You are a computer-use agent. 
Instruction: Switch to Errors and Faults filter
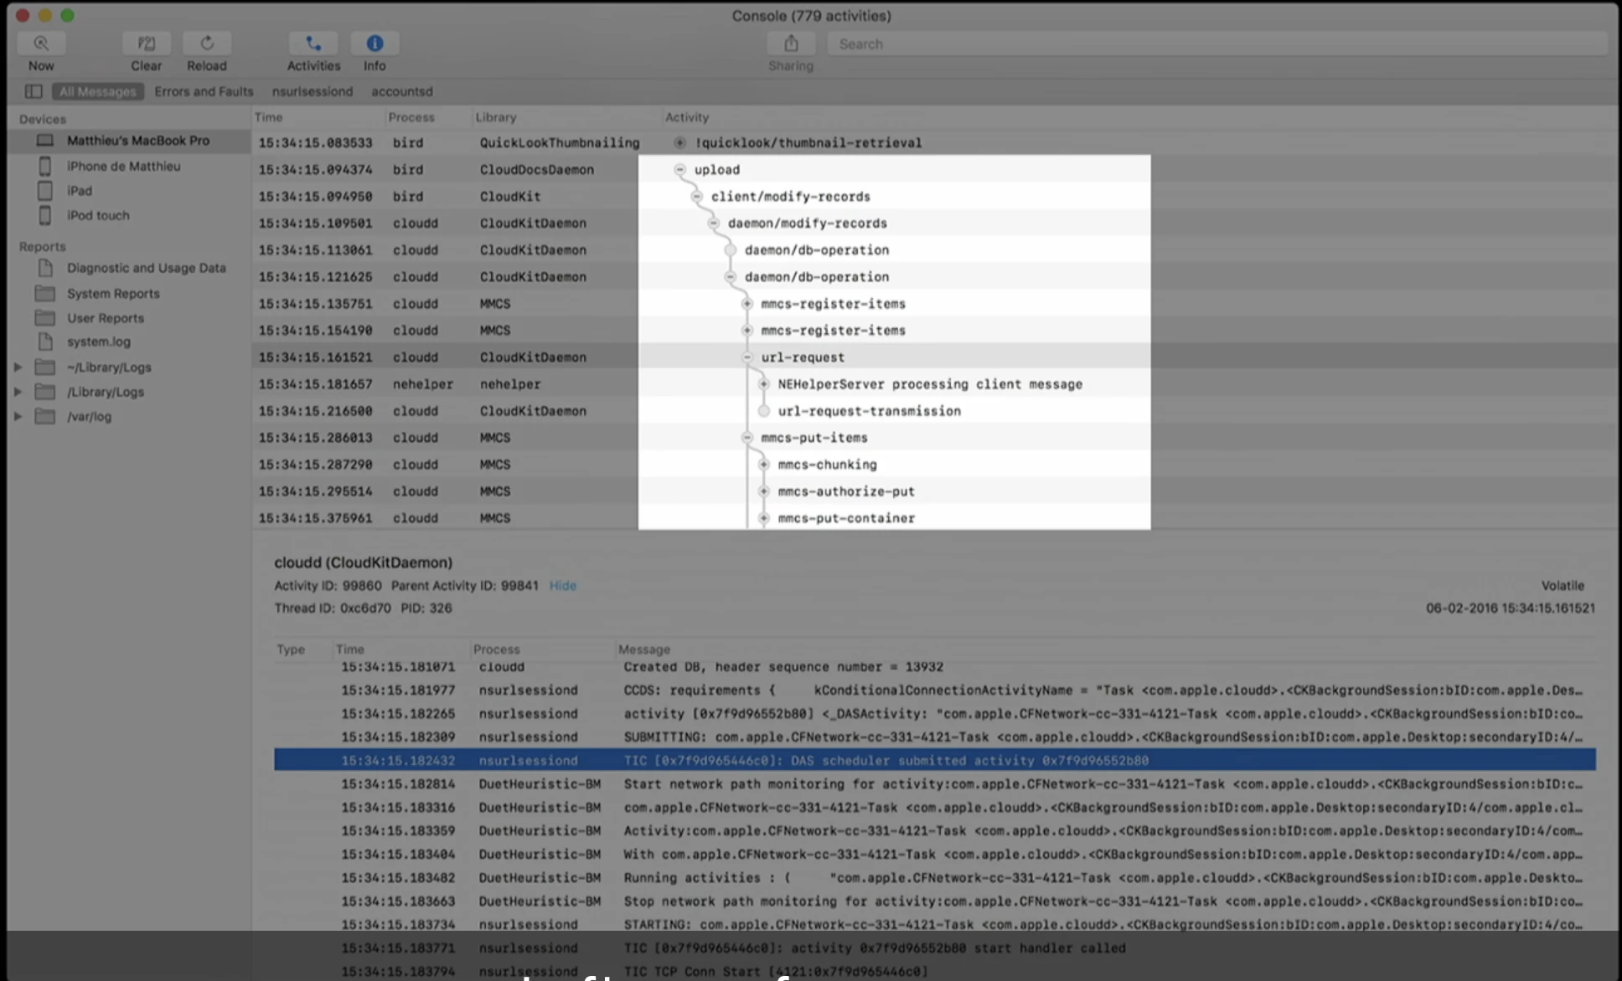tap(204, 91)
